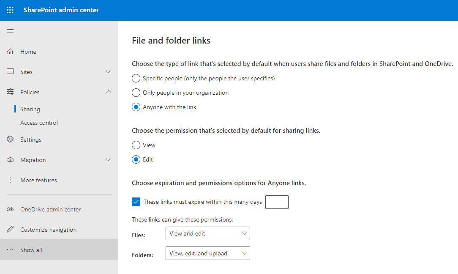Open the Sharing policies page
This screenshot has width=458, height=274.
pos(30,109)
